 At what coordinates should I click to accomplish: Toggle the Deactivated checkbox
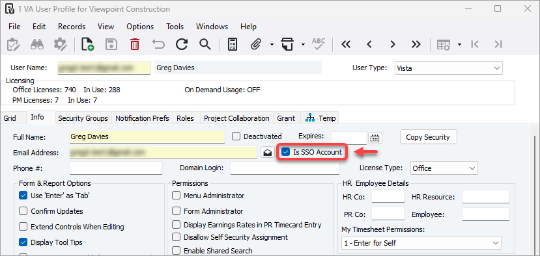[x=236, y=136]
